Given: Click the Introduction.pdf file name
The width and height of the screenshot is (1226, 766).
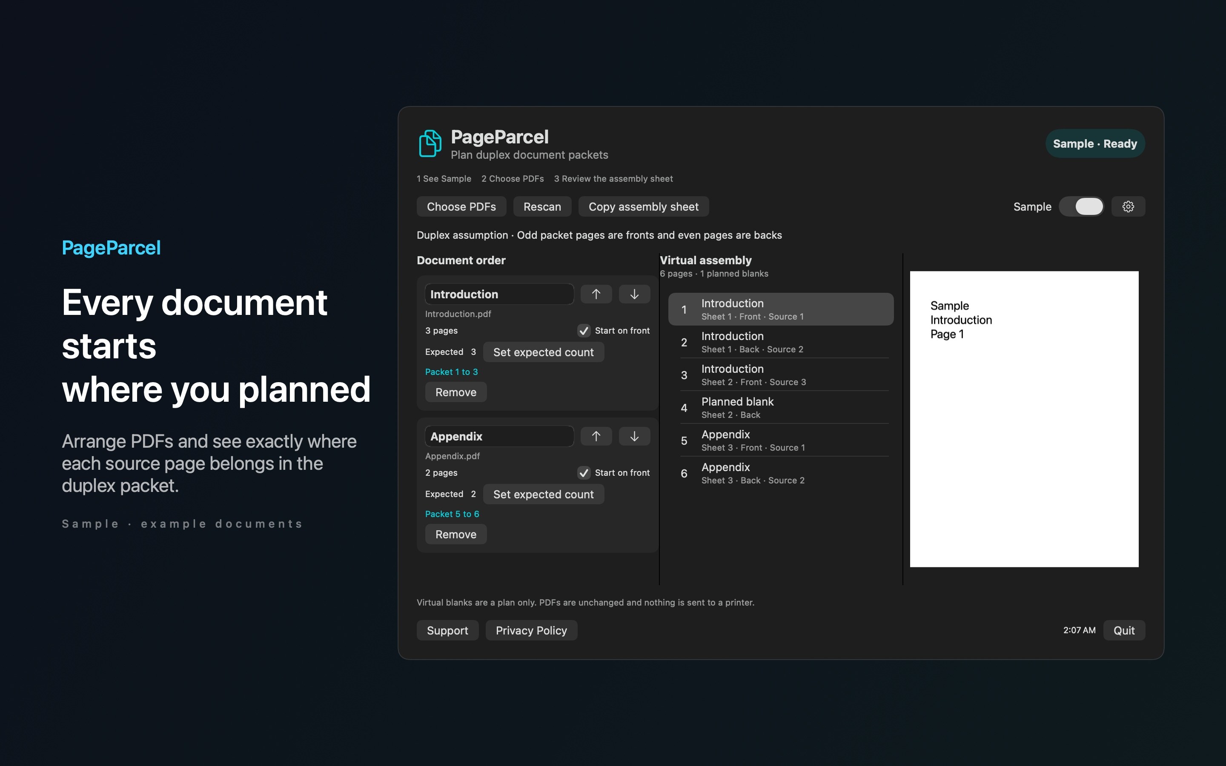Looking at the screenshot, I should click(458, 314).
